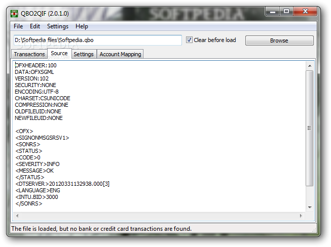This screenshot has width=331, height=247.
Task: Open the Settings menu in the menu bar
Action: coord(58,26)
